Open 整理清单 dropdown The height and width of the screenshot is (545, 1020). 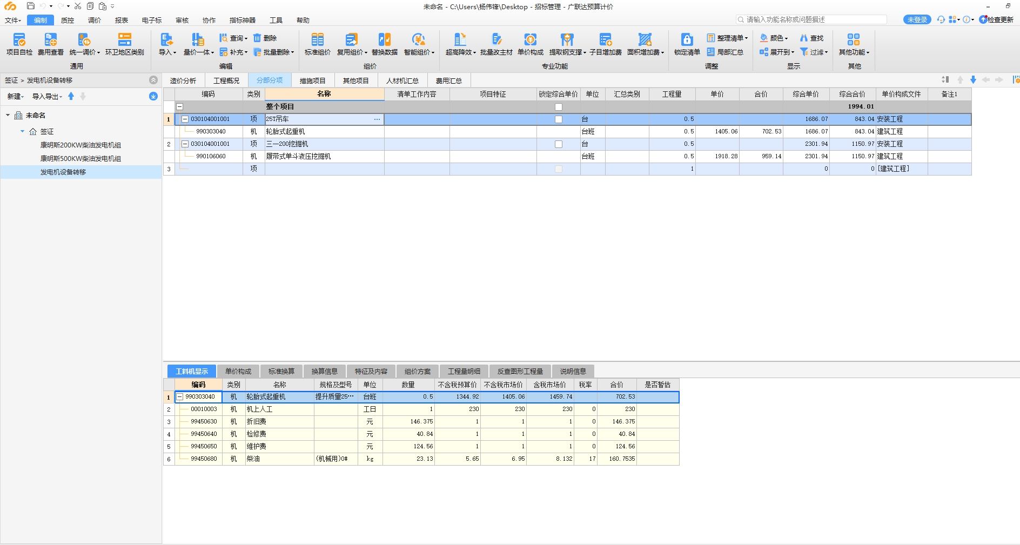727,38
